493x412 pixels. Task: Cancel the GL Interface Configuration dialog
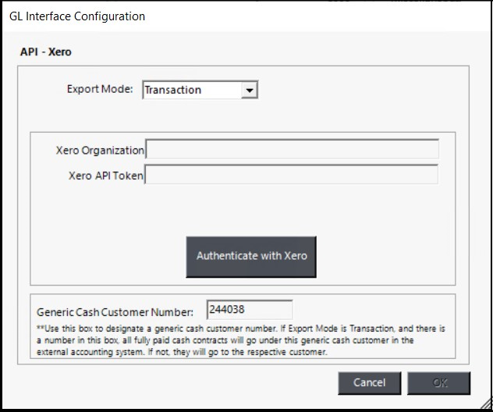[x=369, y=382]
